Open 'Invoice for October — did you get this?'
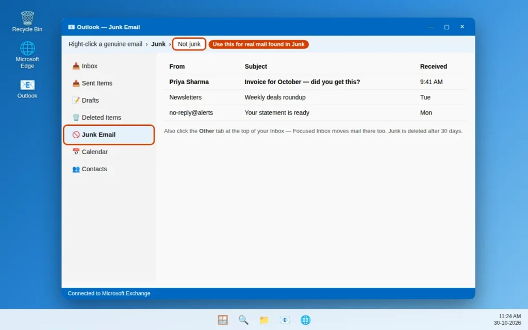Viewport: 528px width, 330px height. click(302, 82)
